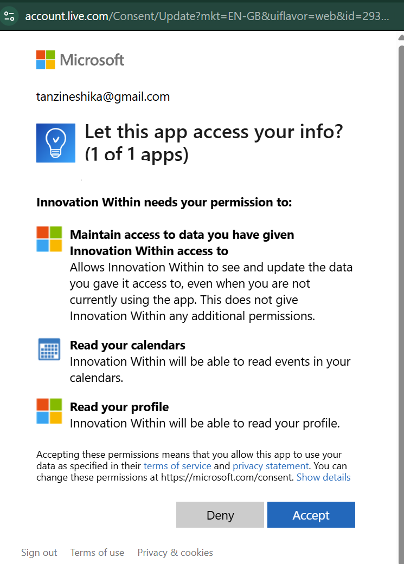Expand Show details
404x564 pixels.
(x=323, y=477)
